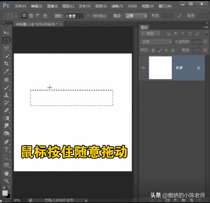Open the Layer menu
210x203 pixels.
pos(68,6)
